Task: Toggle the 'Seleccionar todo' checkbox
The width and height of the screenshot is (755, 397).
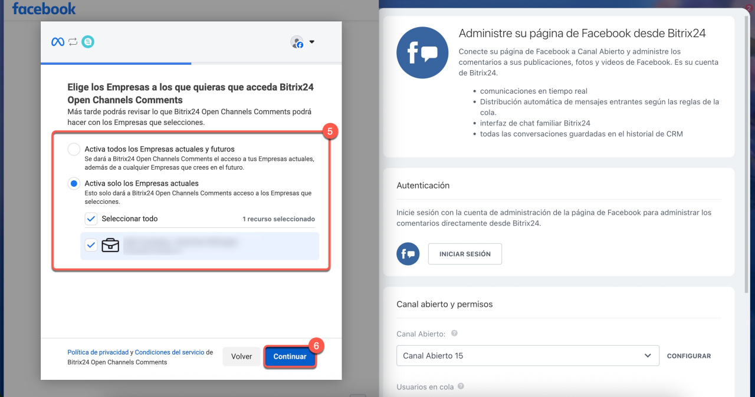Action: (91, 219)
